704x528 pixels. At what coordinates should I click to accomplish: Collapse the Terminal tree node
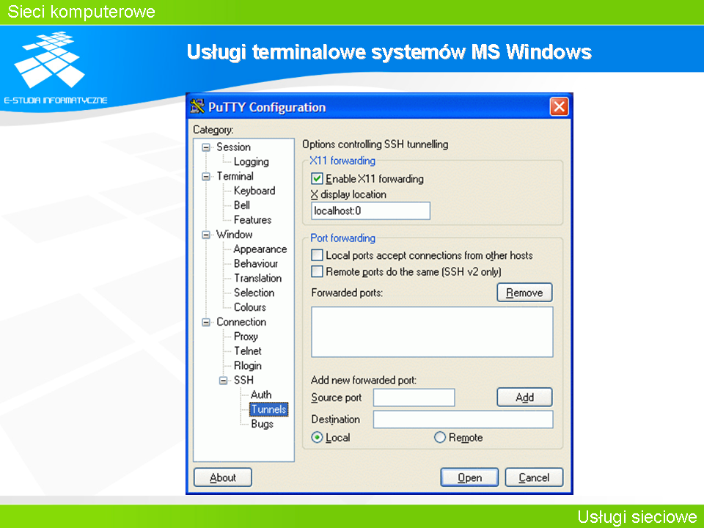tap(206, 177)
